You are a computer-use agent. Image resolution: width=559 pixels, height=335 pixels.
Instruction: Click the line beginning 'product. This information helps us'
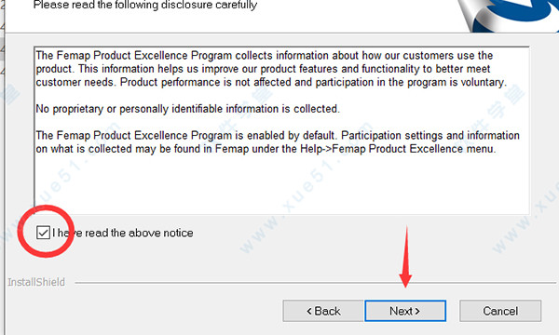coord(263,69)
